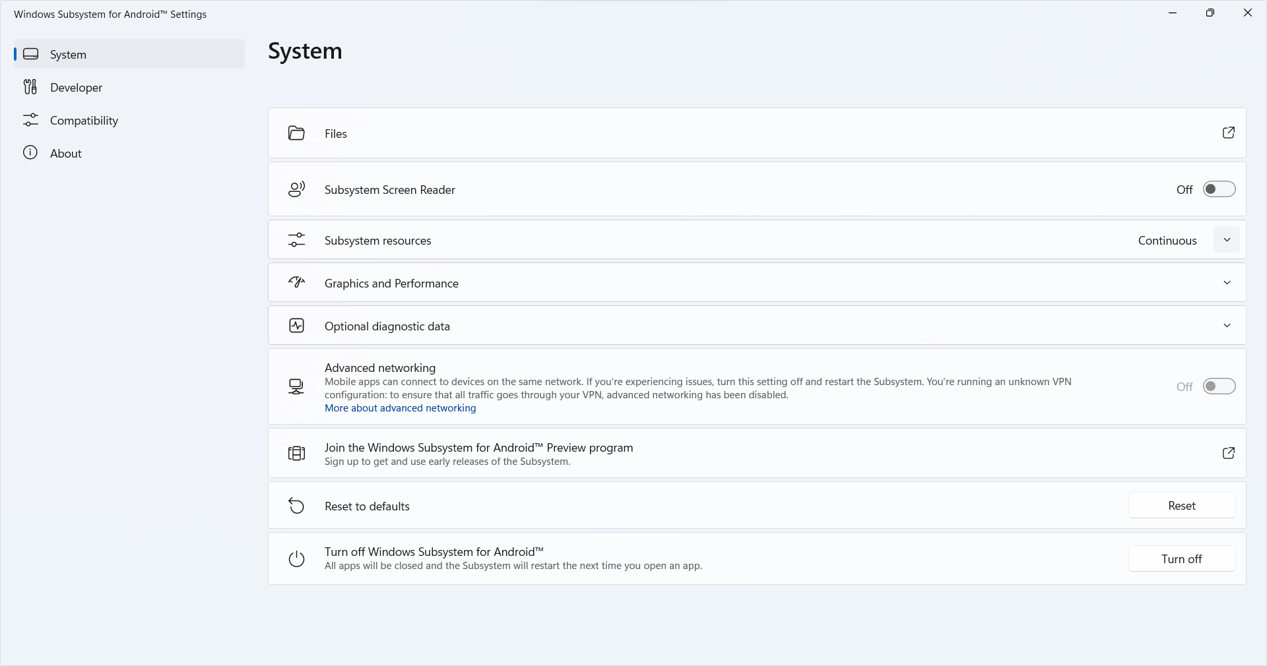Click the power icon for Turn off
The height and width of the screenshot is (666, 1267).
point(296,559)
